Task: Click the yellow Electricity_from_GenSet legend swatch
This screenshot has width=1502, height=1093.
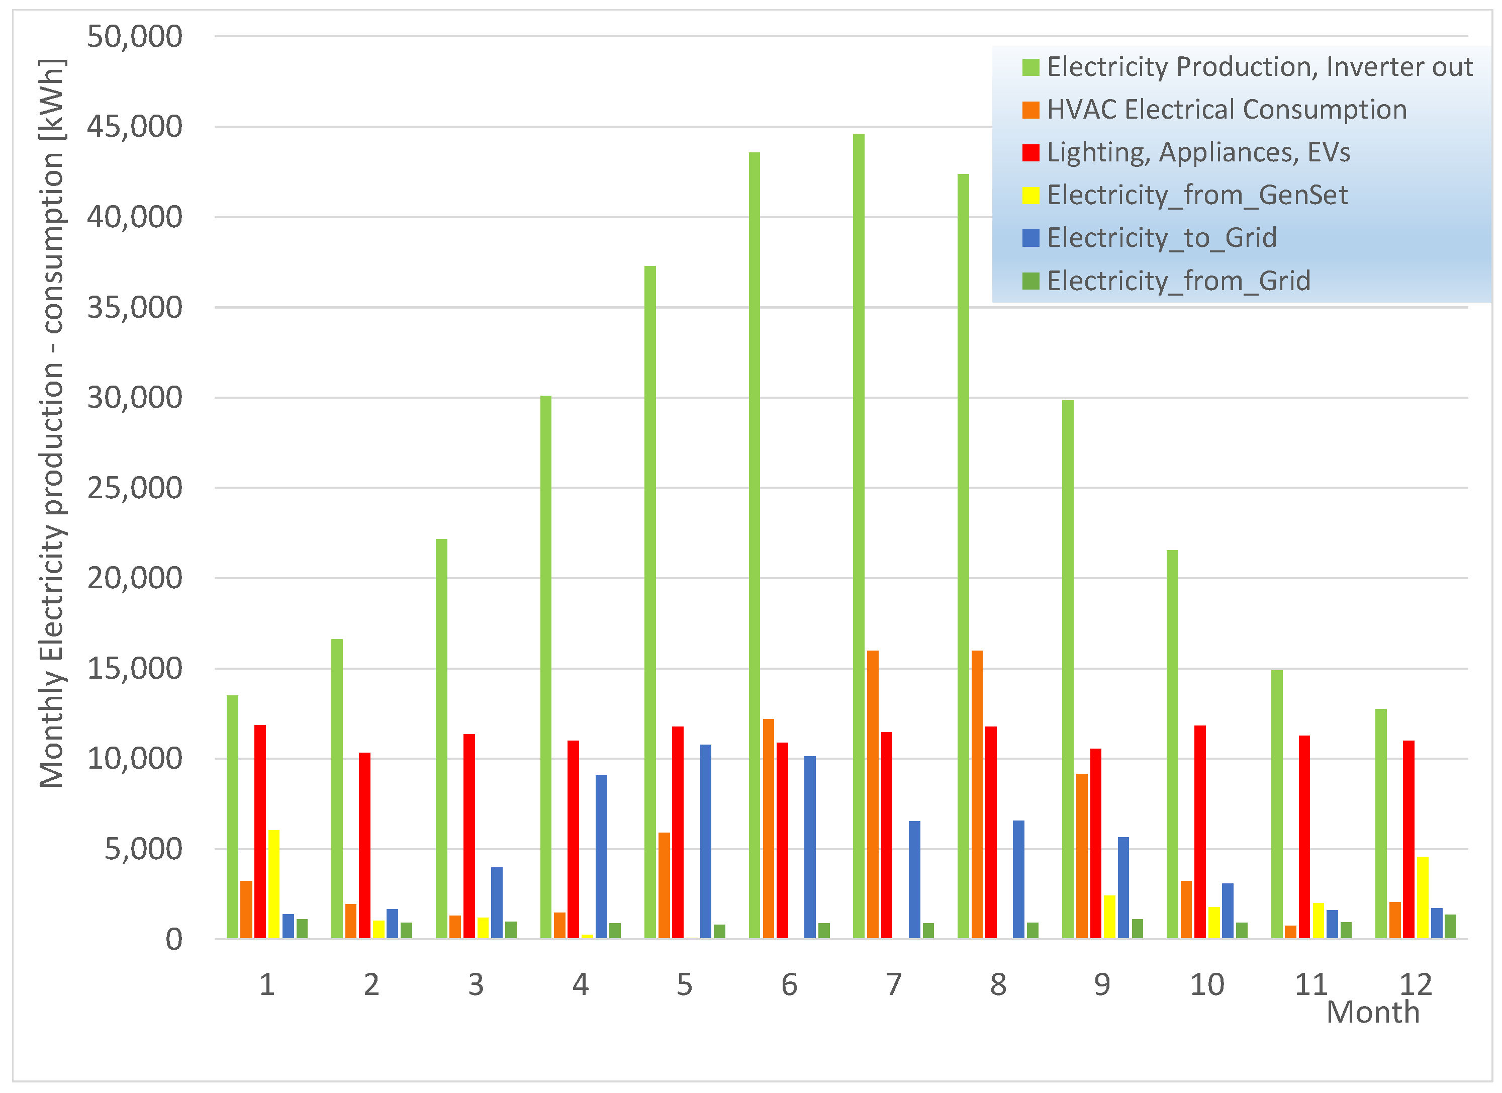Action: 1030,196
